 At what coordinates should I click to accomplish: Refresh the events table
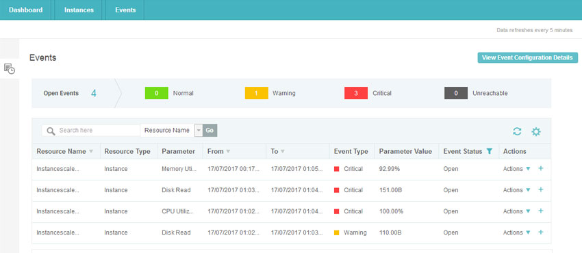(x=517, y=131)
